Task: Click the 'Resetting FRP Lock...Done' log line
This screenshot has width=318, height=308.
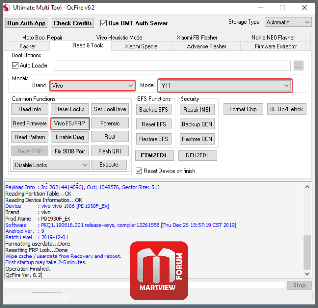Action: (37, 250)
